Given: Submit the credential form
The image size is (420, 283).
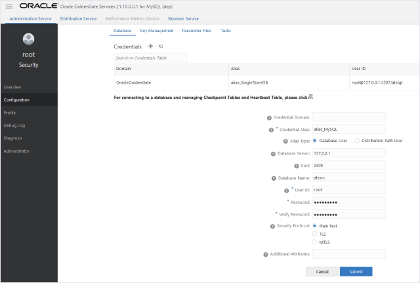Looking at the screenshot, I should [356, 271].
